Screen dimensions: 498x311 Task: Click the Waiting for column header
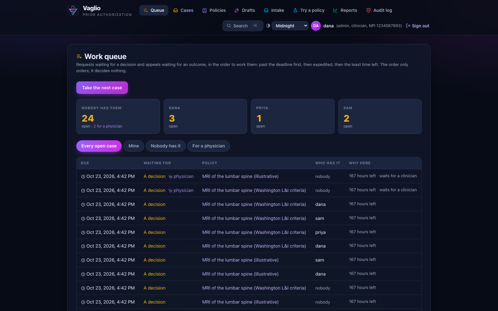(157, 163)
